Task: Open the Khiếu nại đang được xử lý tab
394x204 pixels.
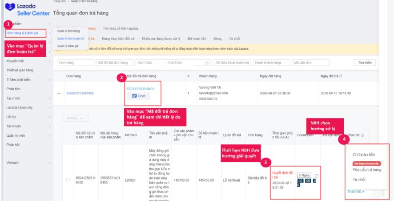Action: pos(161,38)
